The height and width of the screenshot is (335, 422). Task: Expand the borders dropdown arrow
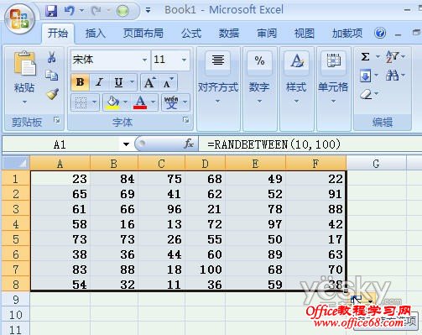[94, 102]
